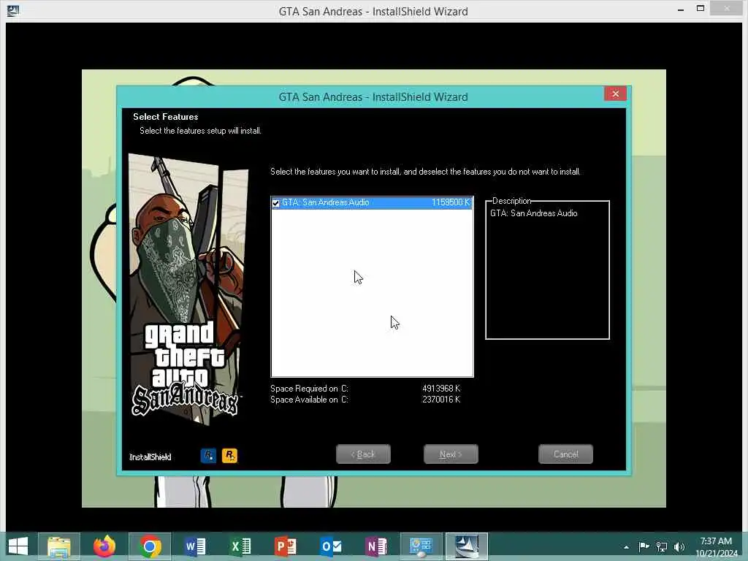Uncheck the GTA: San Andreas Audio checkbox
The image size is (748, 561).
[275, 203]
